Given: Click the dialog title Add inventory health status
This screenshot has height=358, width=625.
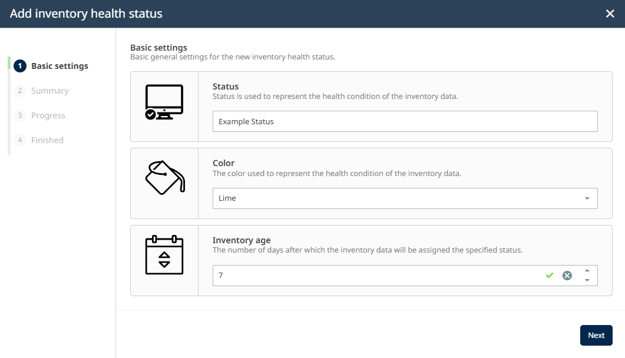Looking at the screenshot, I should pos(86,14).
